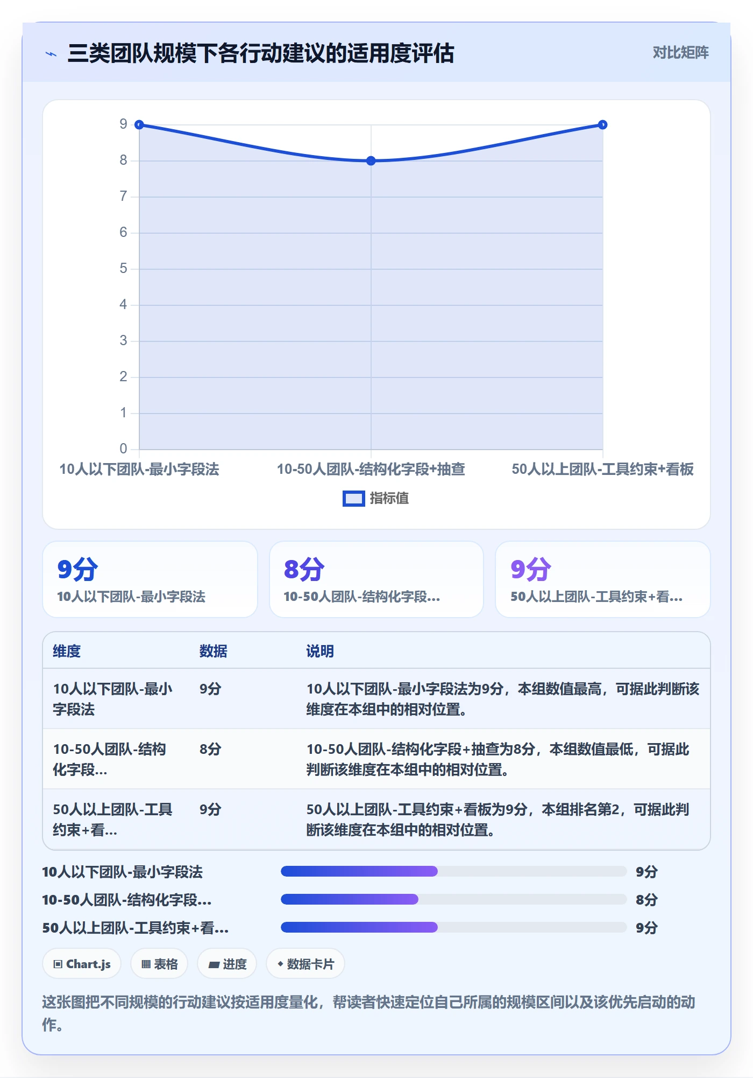Click the title 三类团队规模下各行动建议的适用度评估
This screenshot has width=753, height=1078.
[x=261, y=53]
